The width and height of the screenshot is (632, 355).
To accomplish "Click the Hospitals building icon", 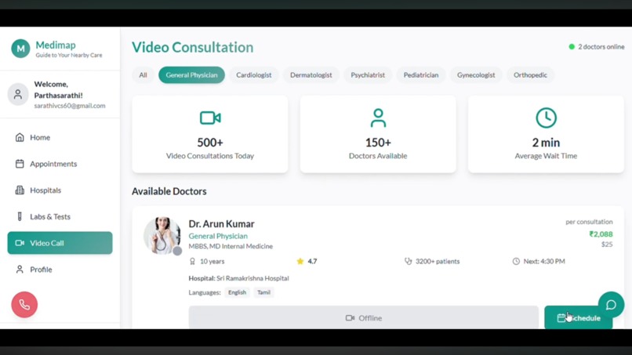I will point(20,190).
